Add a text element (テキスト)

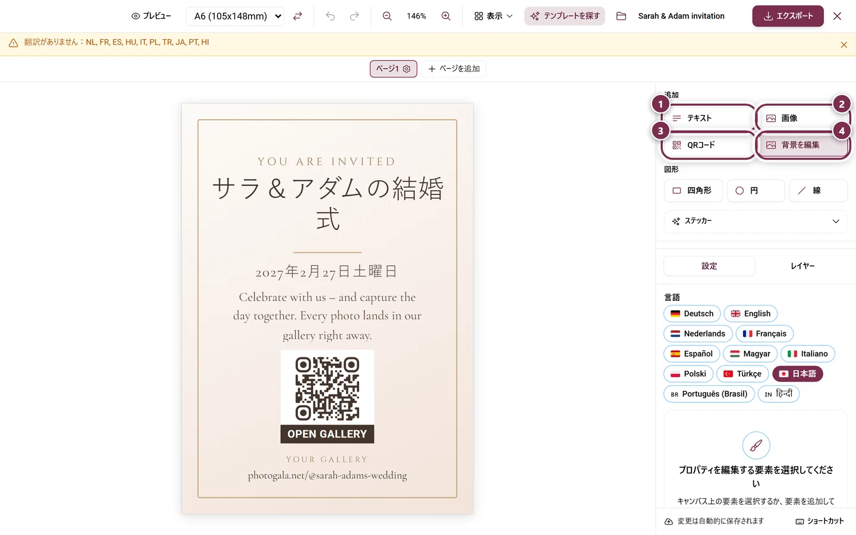pyautogui.click(x=709, y=118)
